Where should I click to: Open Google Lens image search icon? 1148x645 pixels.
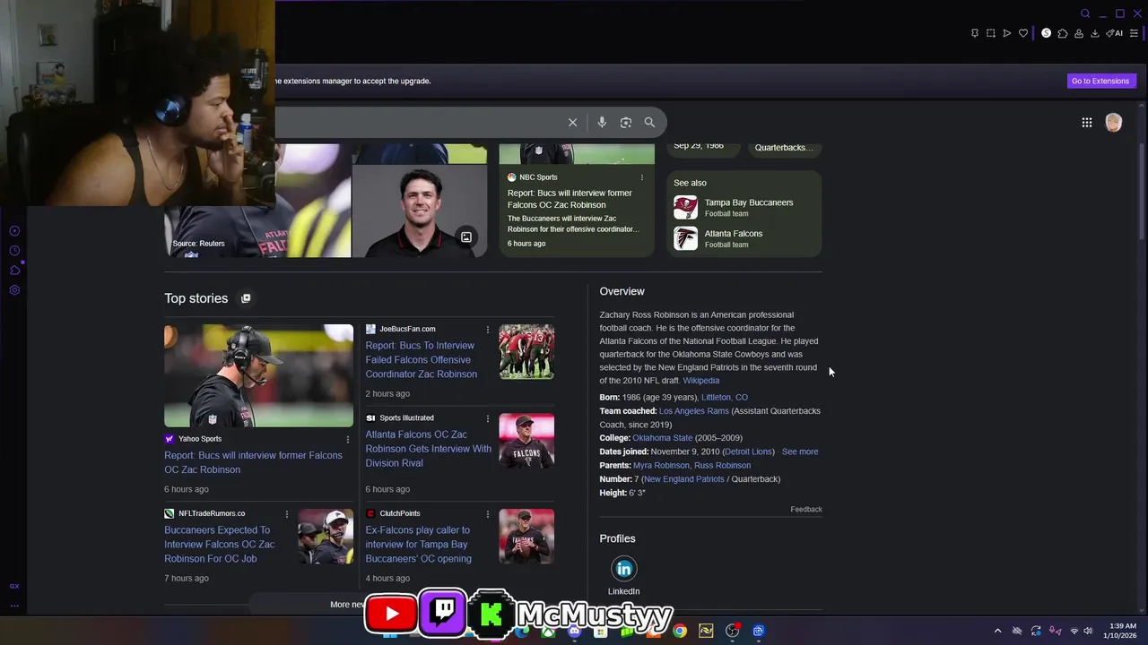point(626,123)
